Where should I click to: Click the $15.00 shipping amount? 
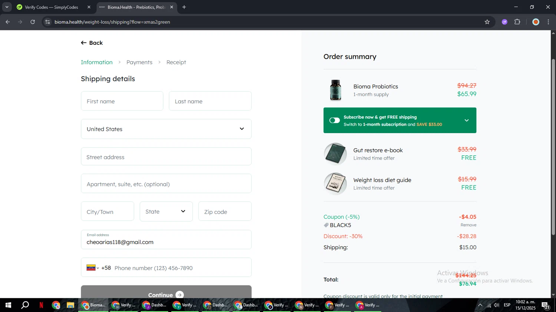point(468,247)
